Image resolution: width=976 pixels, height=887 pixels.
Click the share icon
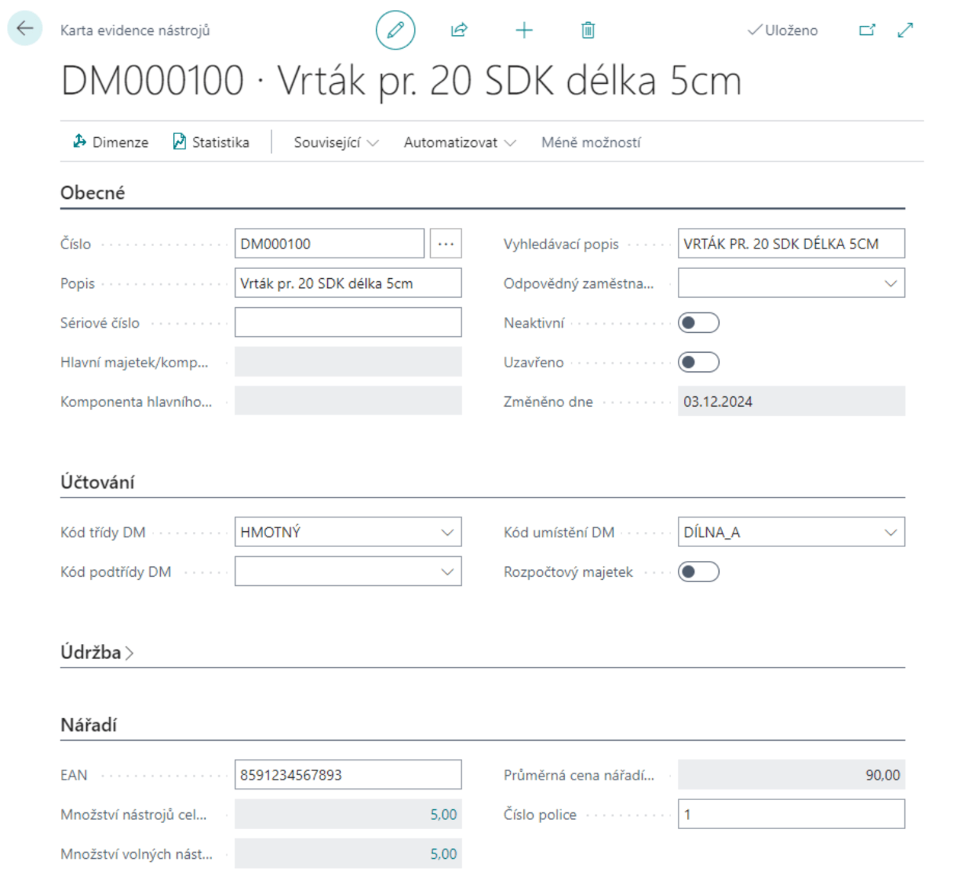pyautogui.click(x=459, y=30)
